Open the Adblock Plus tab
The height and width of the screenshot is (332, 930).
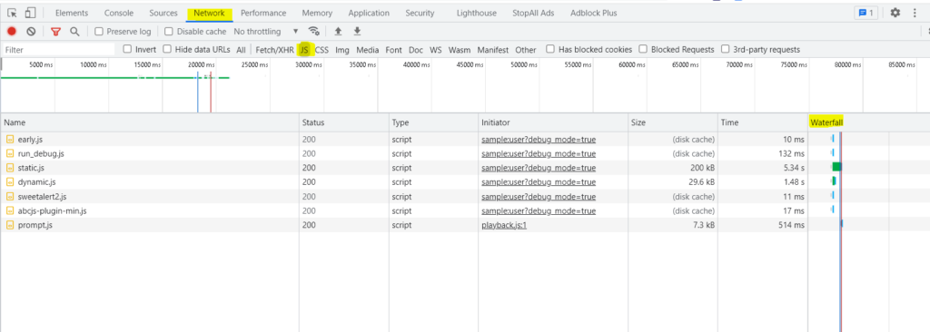point(594,13)
